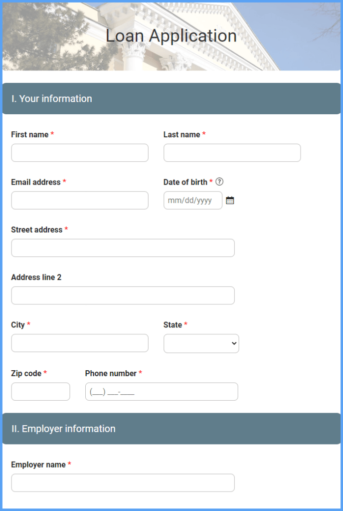Click the First name input field
Screen dimensions: 343x511
click(79, 153)
